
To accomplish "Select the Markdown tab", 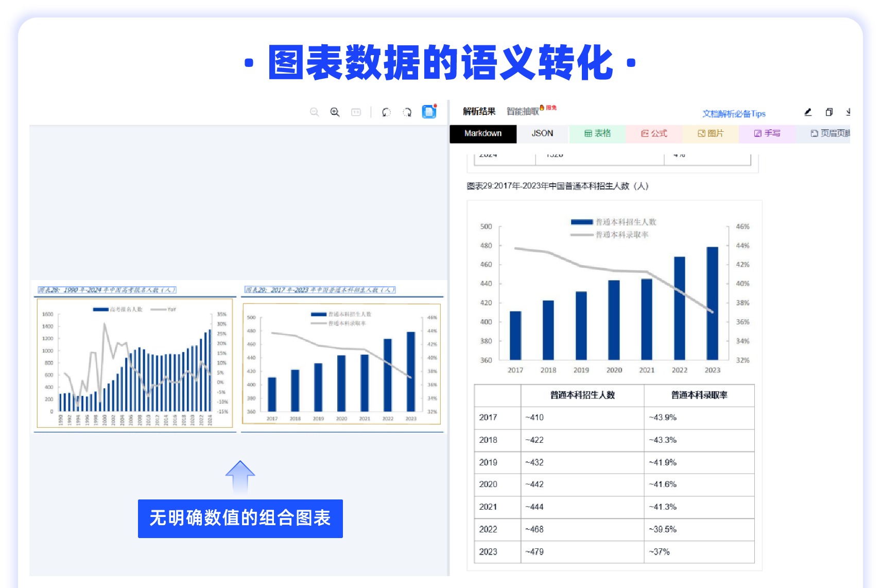I will pos(483,133).
